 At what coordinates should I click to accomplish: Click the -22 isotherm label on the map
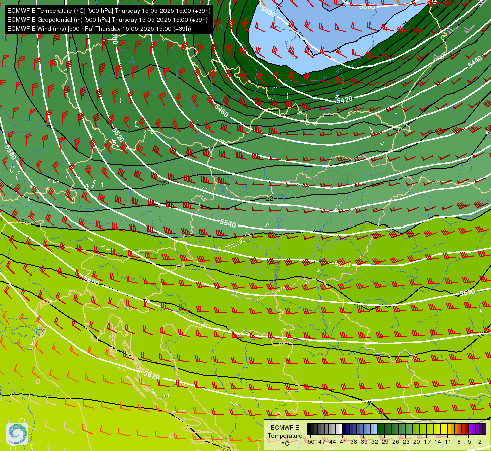tap(269, 199)
